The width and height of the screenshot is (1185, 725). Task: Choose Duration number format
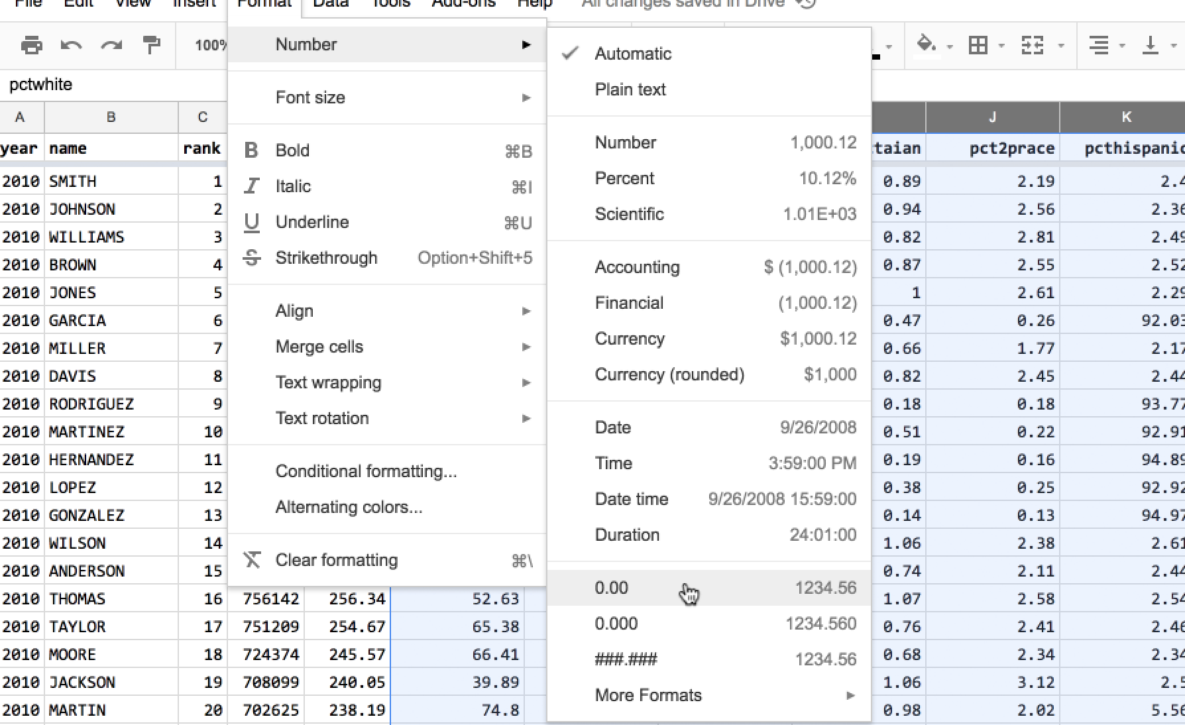tap(708, 535)
